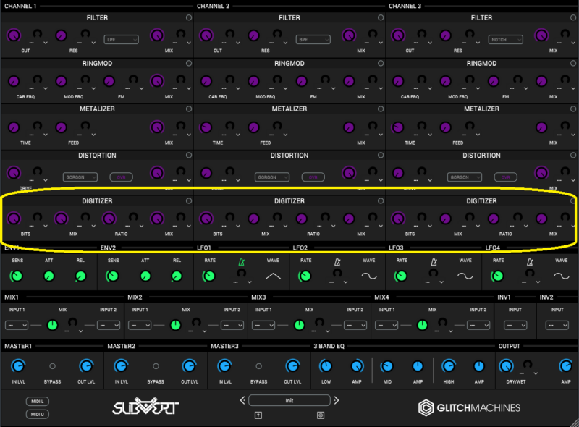
Task: Enable Channel 1 Filter power toggle
Action: [x=189, y=18]
